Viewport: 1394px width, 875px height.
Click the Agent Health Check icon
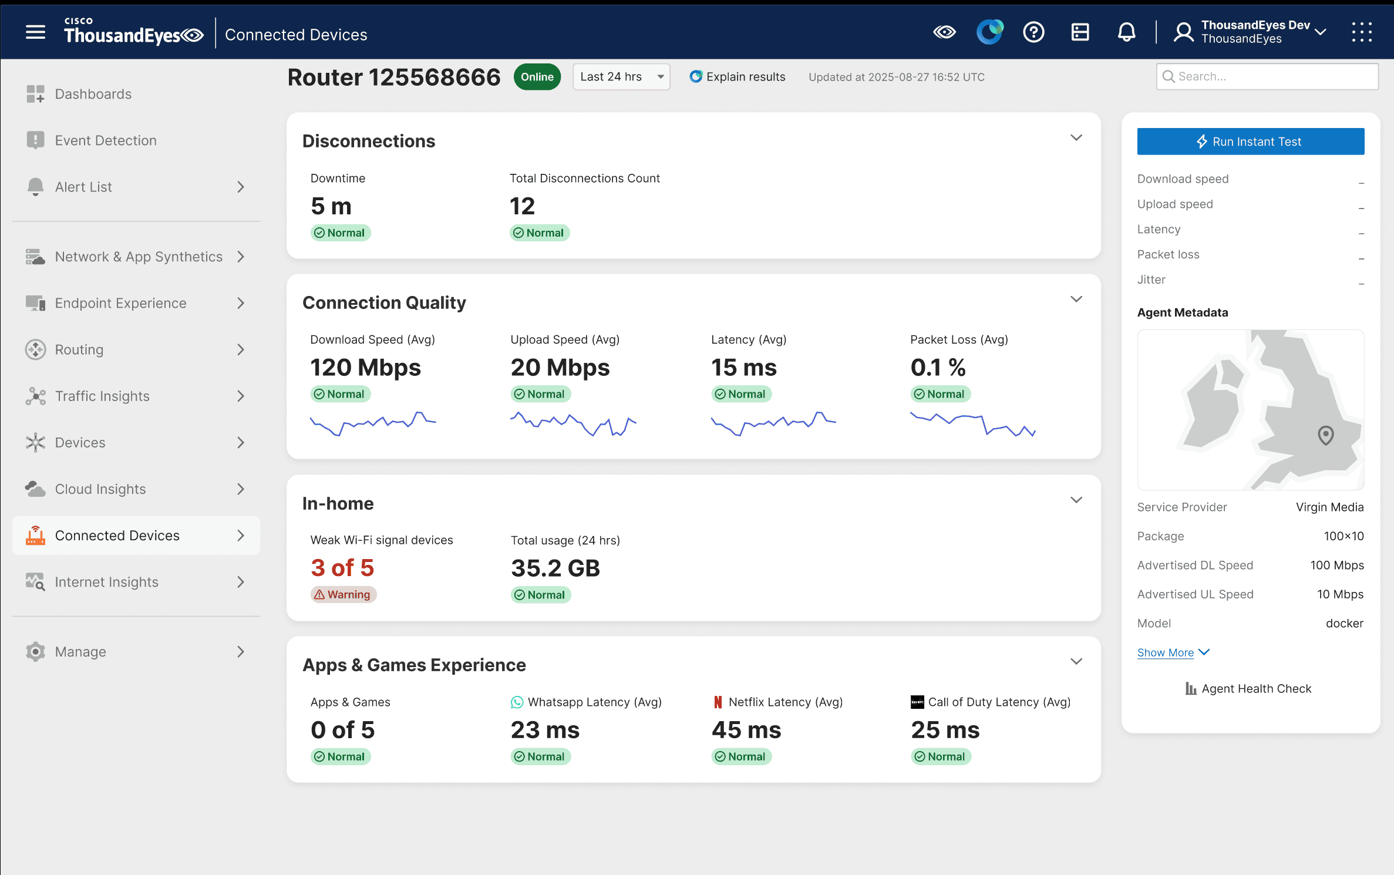[x=1193, y=688]
